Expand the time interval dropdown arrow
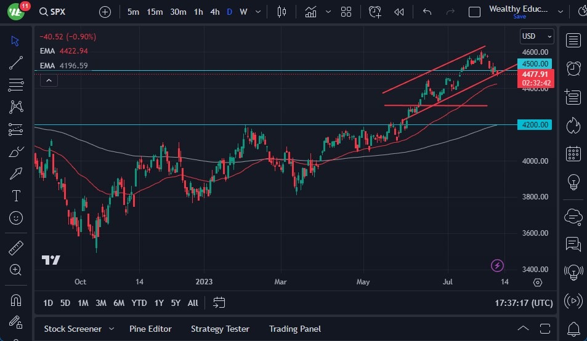Viewport: 587px width, 341px height. click(257, 12)
